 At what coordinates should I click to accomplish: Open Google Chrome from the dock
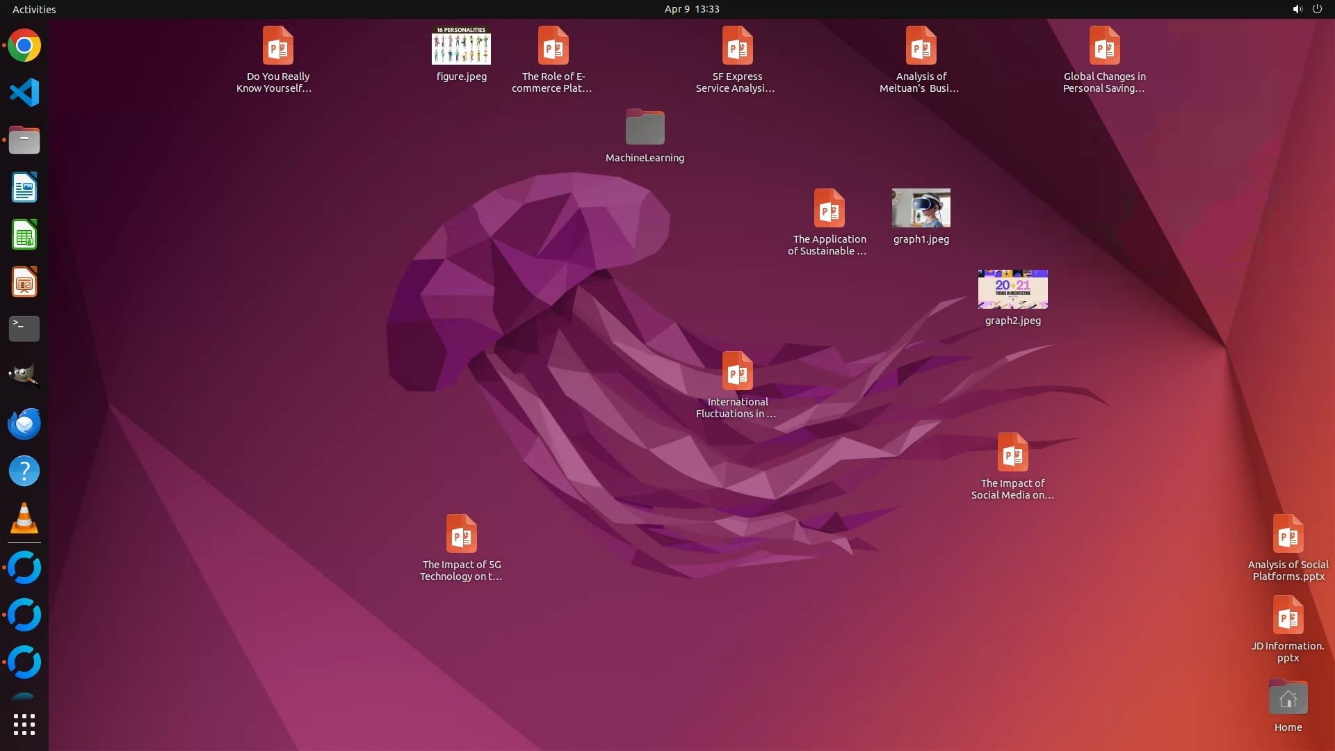[24, 46]
